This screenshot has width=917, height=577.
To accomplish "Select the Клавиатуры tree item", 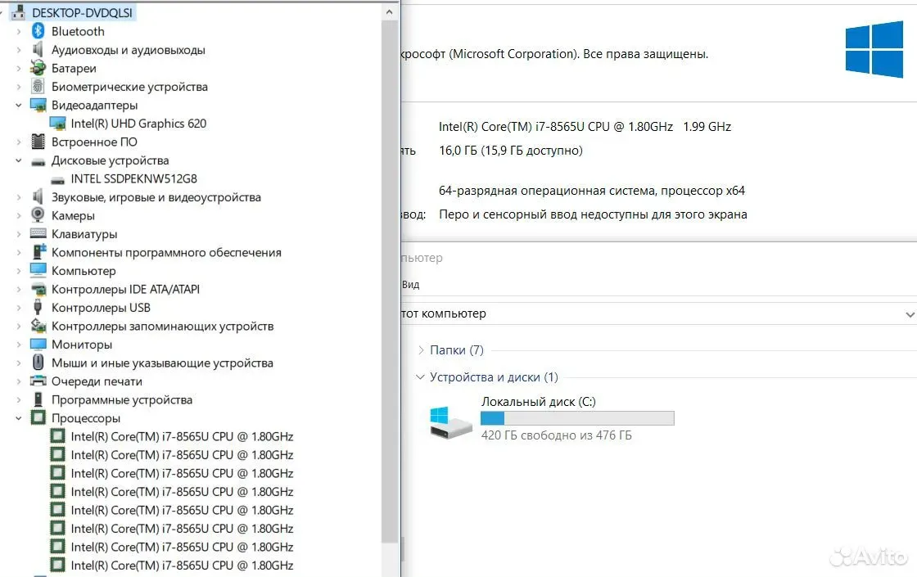I will pos(84,234).
